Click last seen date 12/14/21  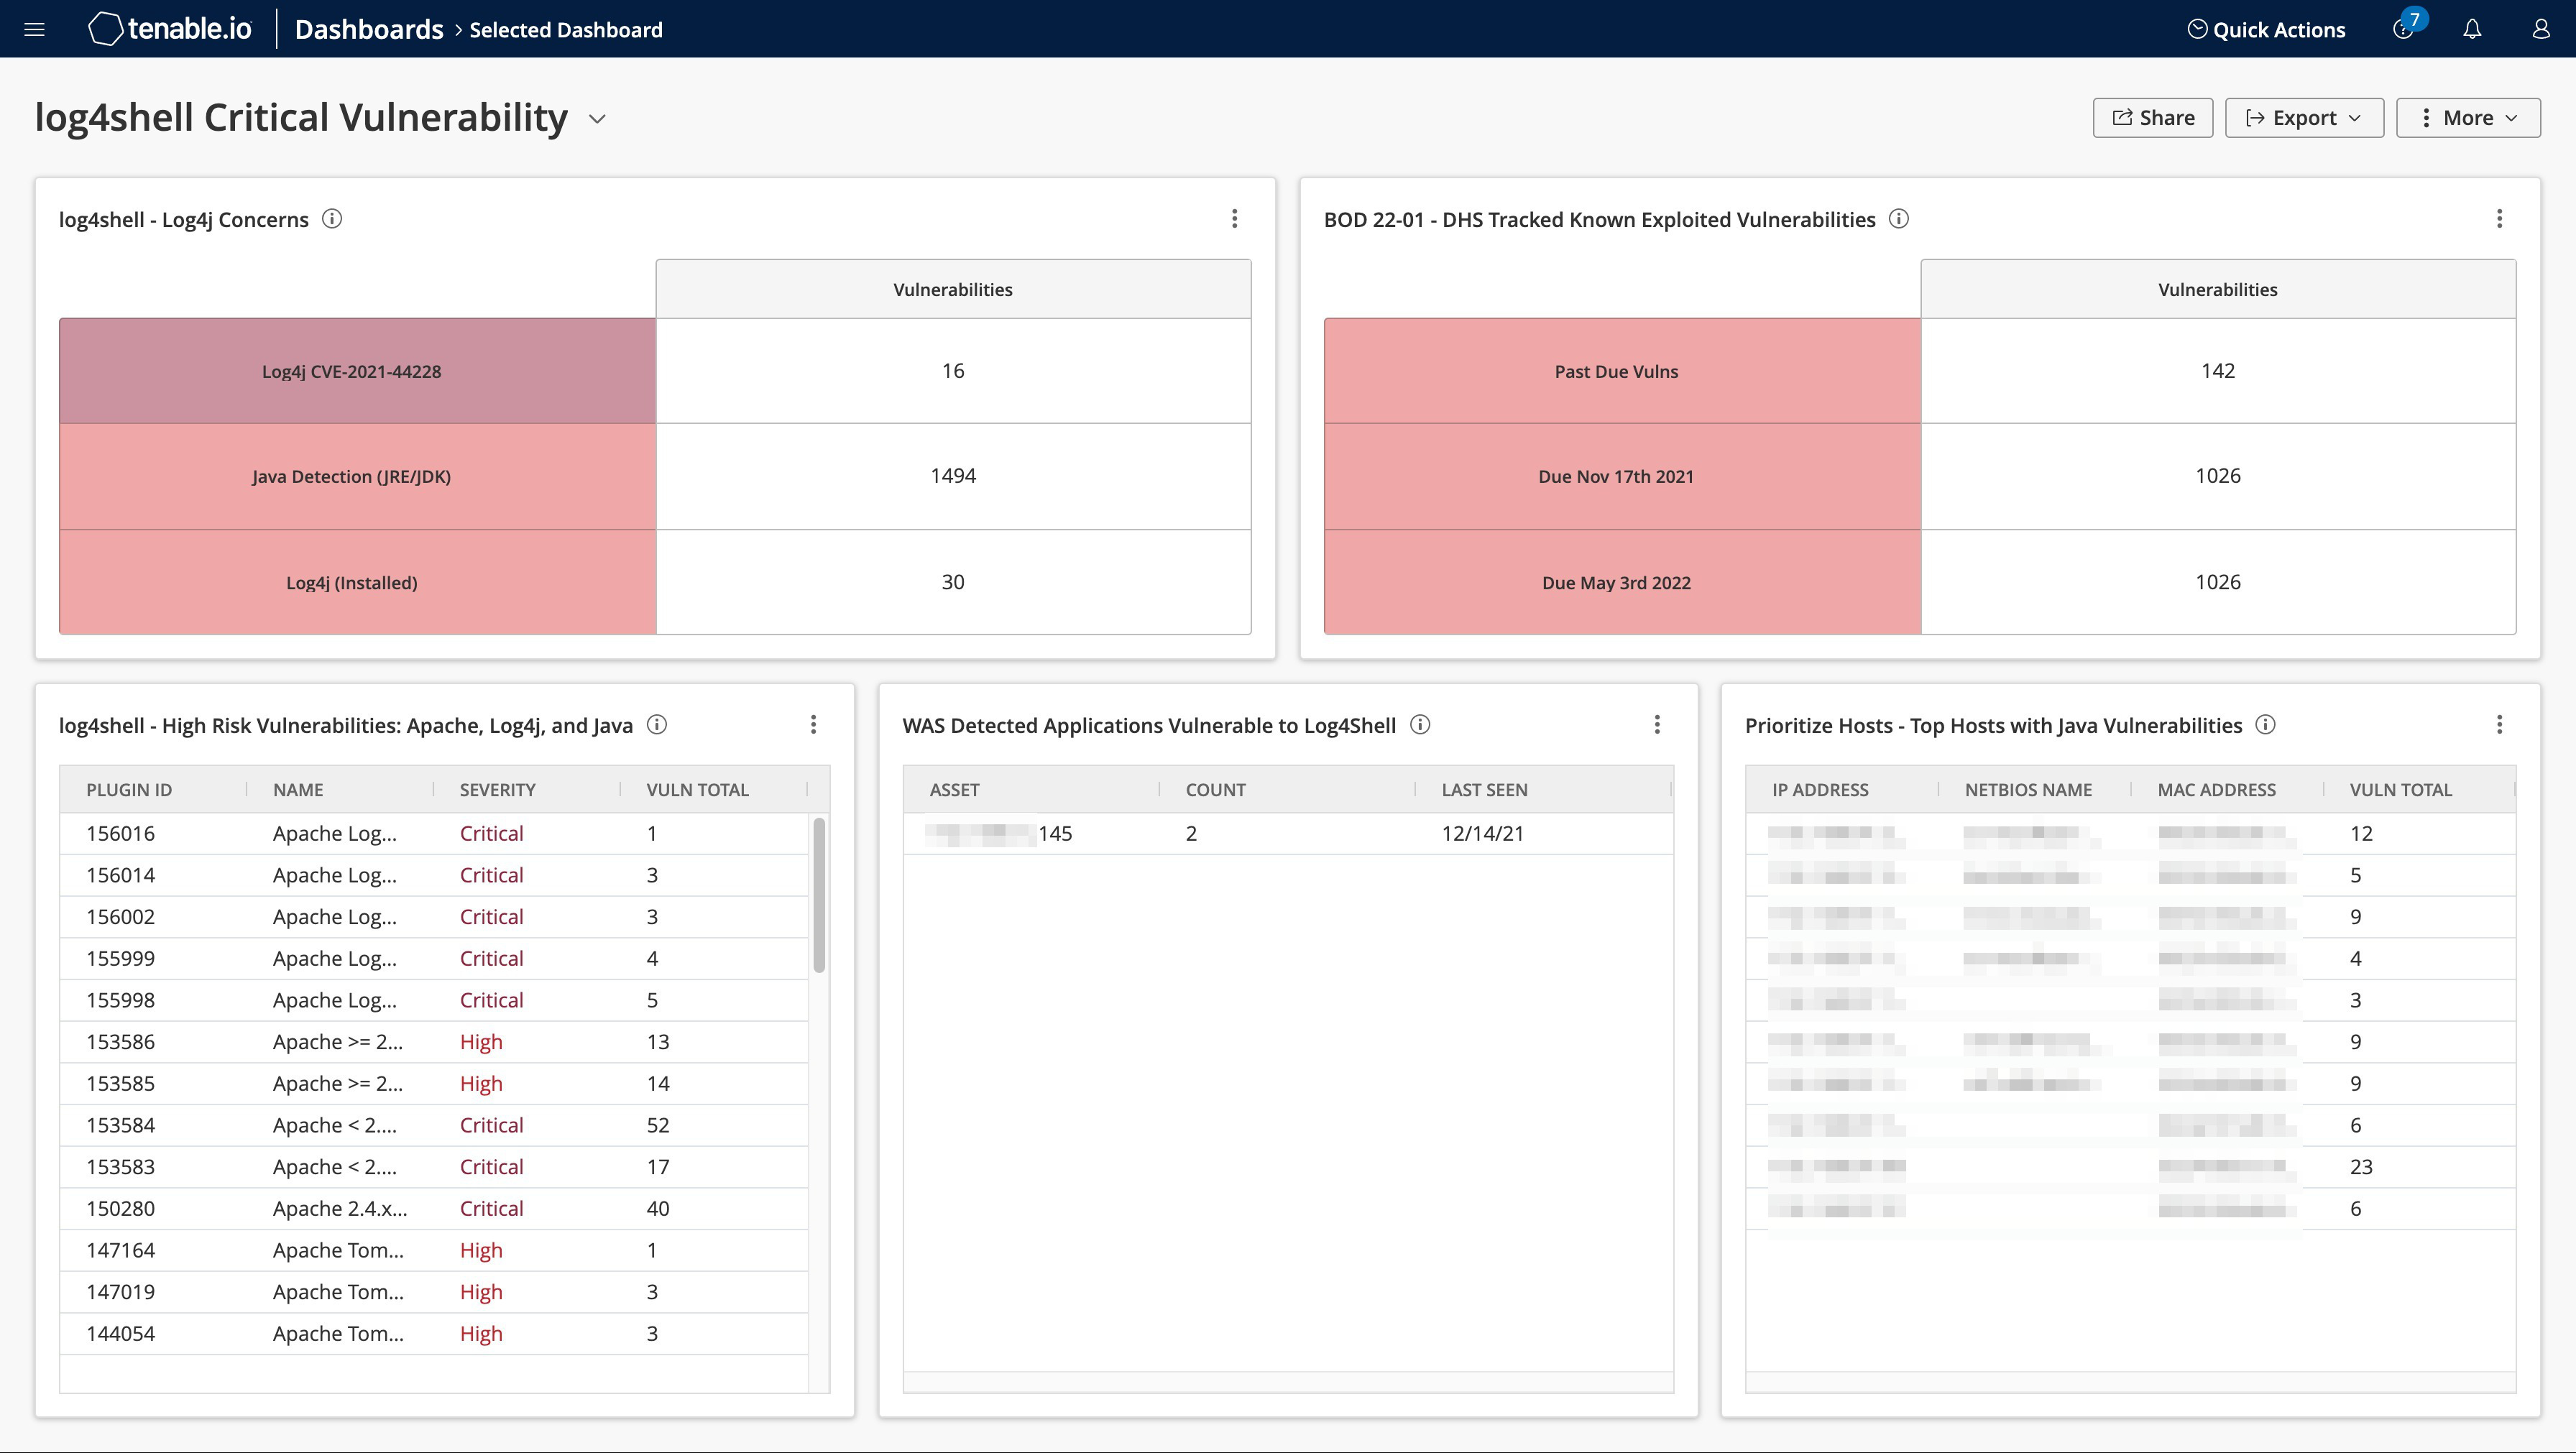pos(1482,834)
